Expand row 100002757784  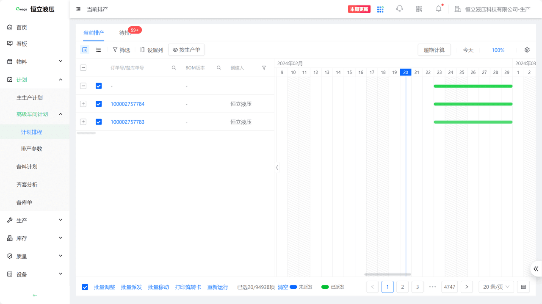tap(83, 104)
